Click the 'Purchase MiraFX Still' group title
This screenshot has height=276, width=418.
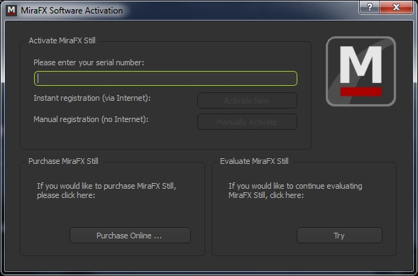point(63,161)
